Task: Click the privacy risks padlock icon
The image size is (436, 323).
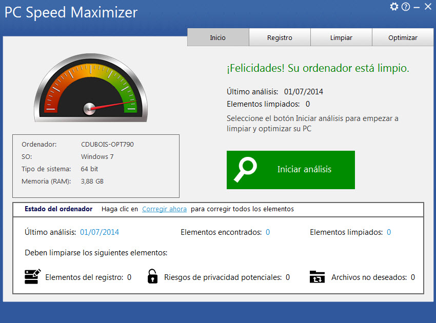Action: click(152, 276)
